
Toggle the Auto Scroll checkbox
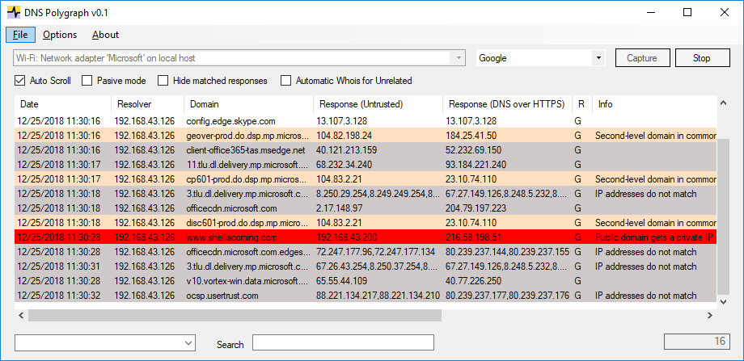(20, 81)
